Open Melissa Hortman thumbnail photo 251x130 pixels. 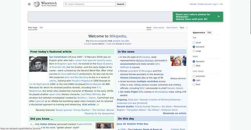178,61
